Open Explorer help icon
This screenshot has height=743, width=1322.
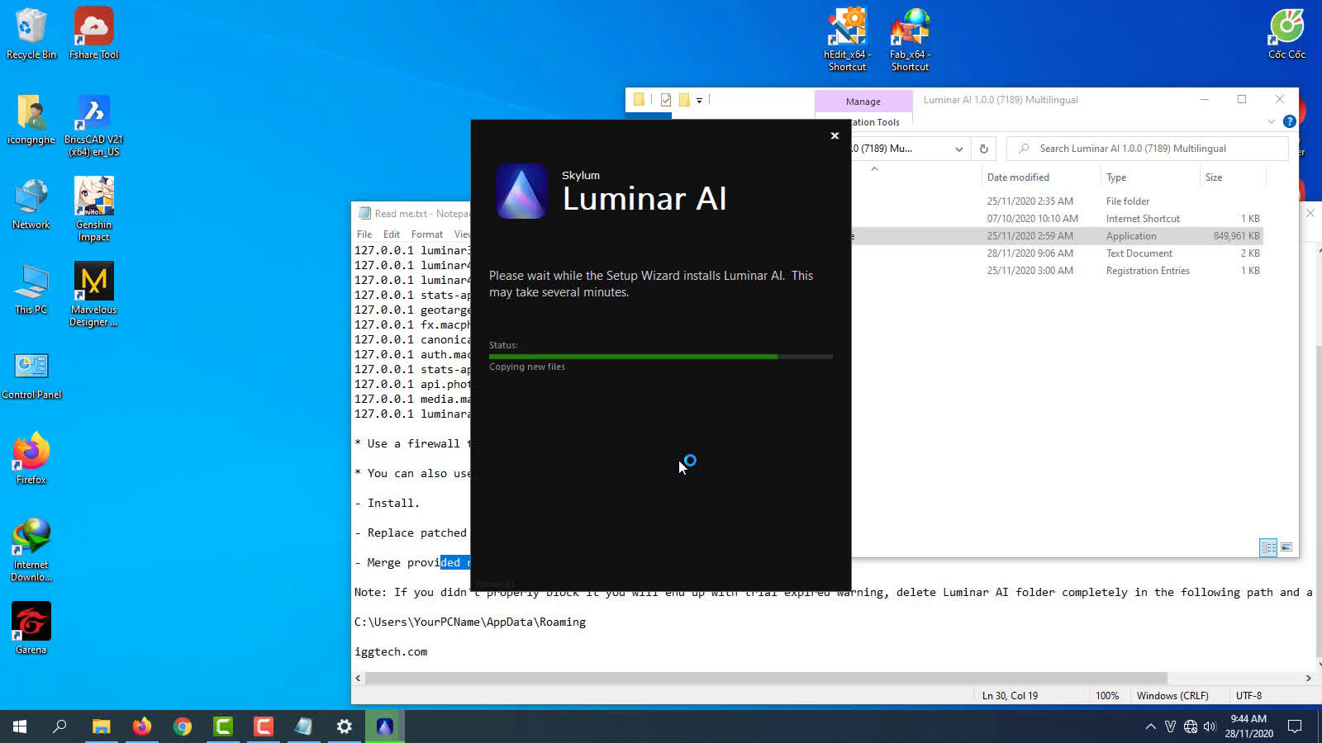tap(1289, 122)
